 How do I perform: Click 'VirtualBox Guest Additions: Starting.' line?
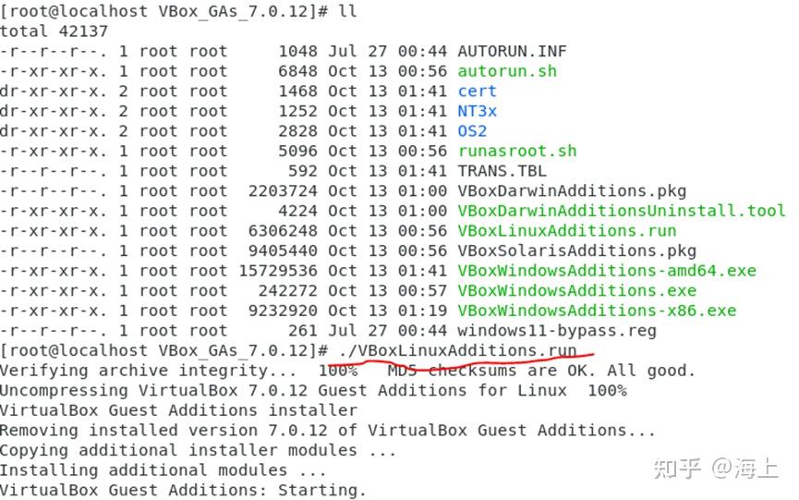click(183, 491)
